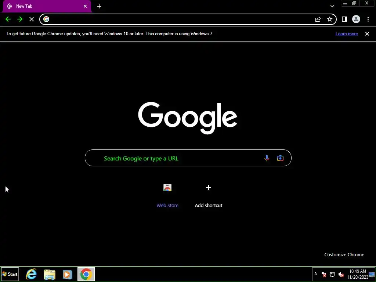
Task: Open the Windows Start menu
Action: coord(10,274)
